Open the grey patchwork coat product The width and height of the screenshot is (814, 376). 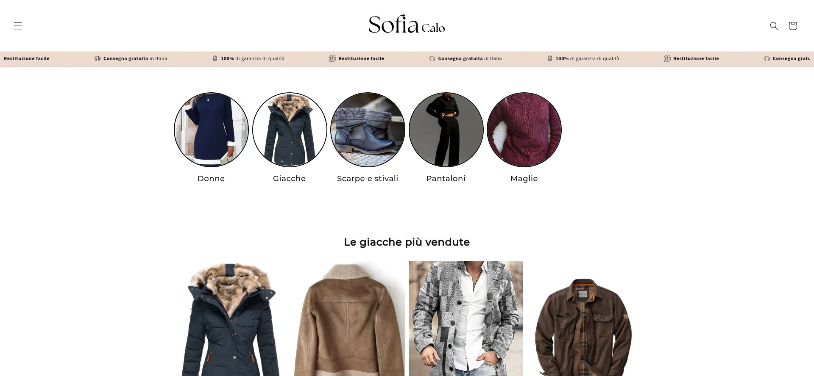click(x=466, y=318)
